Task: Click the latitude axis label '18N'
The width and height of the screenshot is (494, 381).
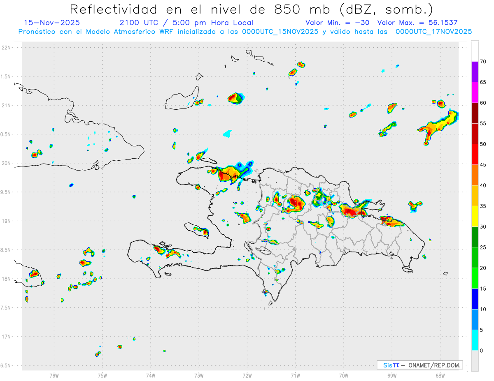Action: 7,279
